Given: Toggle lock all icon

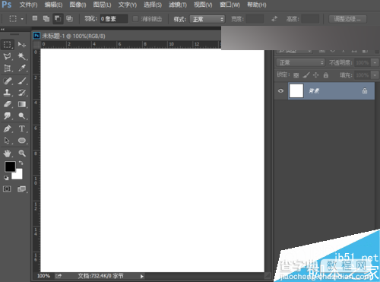Looking at the screenshot, I should click(326, 75).
